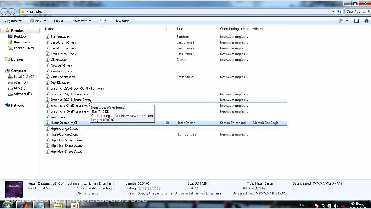Create a New folder
The image size is (371, 209).
pyautogui.click(x=122, y=21)
